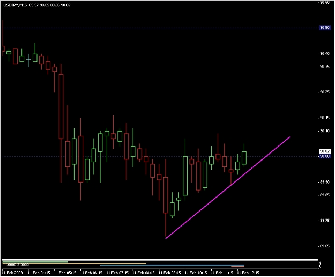Click the 89.75 price axis label

(x=324, y=221)
